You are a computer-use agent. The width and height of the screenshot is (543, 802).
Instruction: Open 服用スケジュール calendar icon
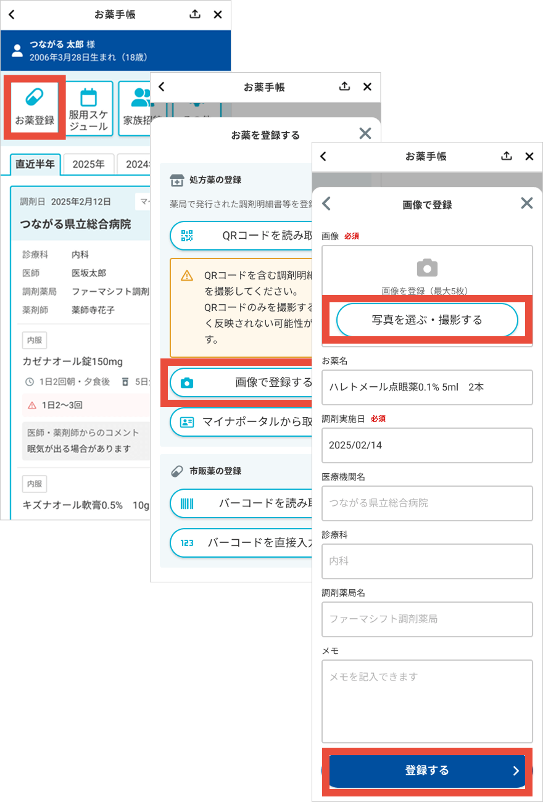tap(88, 99)
